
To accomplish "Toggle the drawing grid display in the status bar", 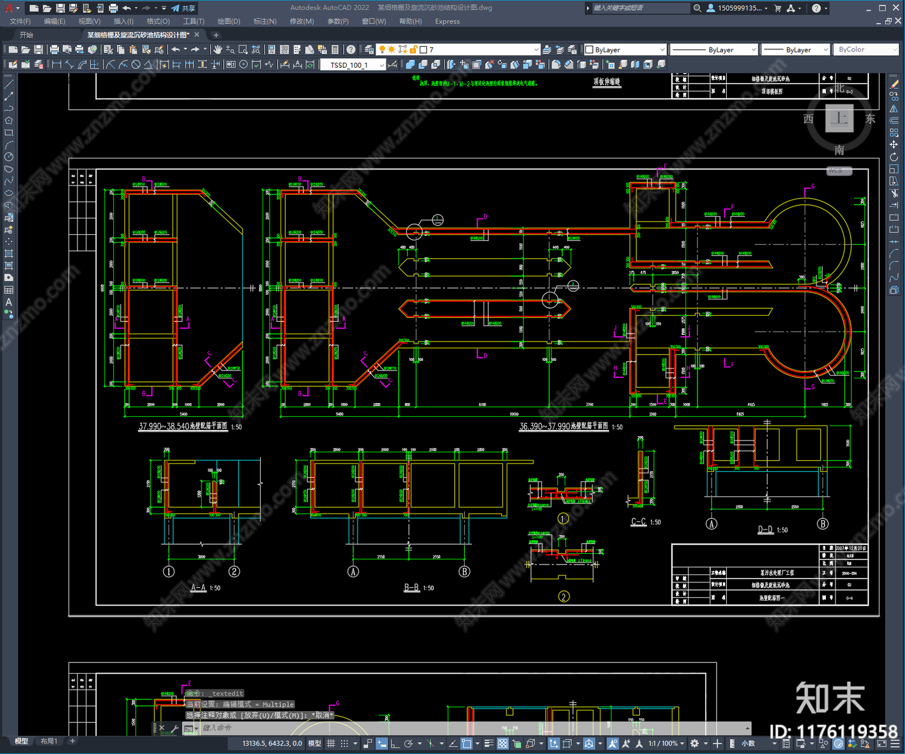I will click(331, 744).
